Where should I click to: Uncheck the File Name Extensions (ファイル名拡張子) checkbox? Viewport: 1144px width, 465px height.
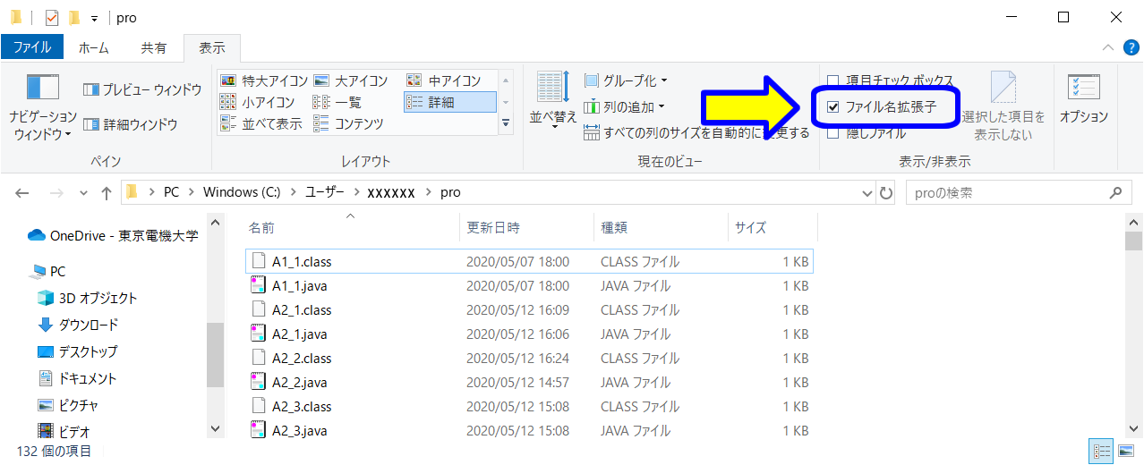(x=833, y=107)
